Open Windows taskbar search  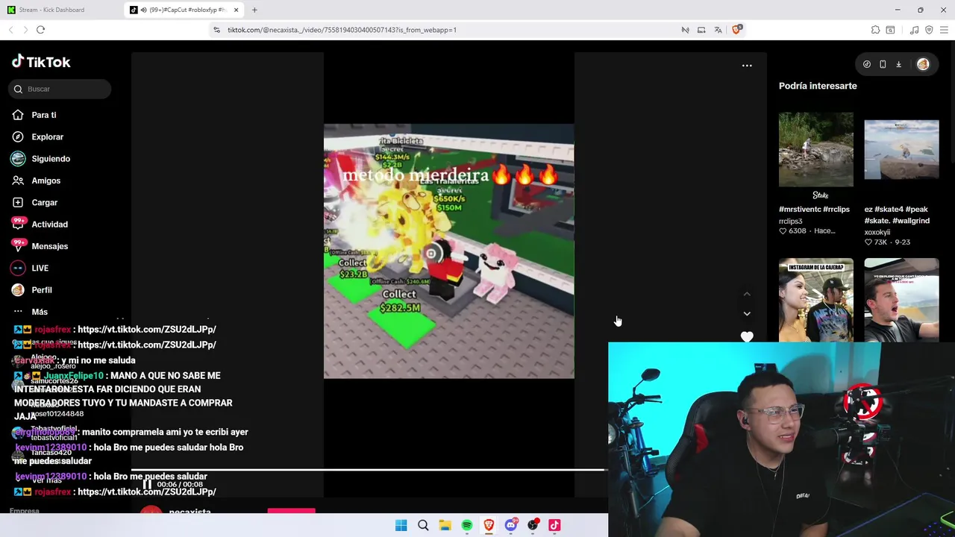tap(423, 525)
